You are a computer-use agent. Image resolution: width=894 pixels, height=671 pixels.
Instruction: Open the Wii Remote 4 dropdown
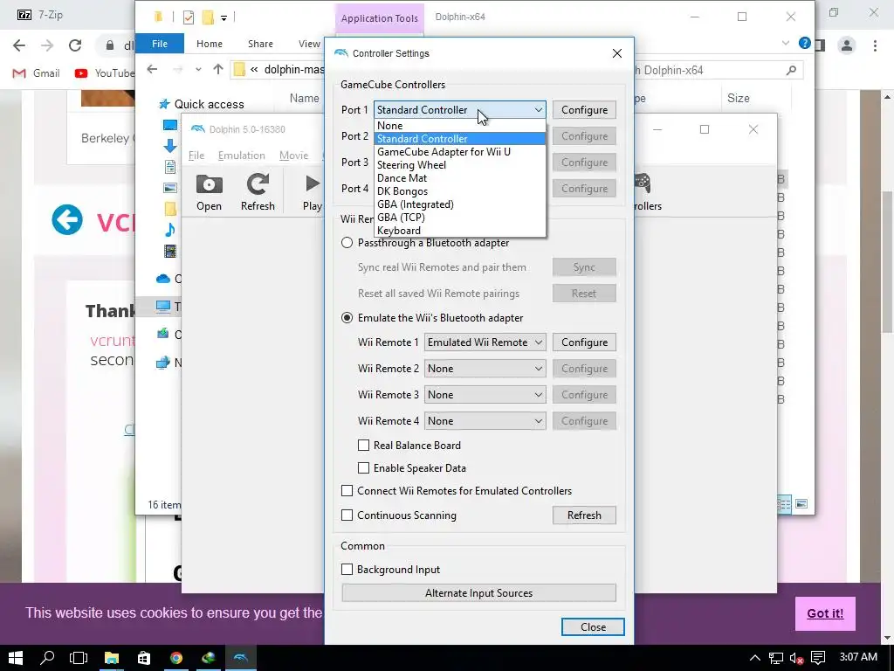click(485, 421)
